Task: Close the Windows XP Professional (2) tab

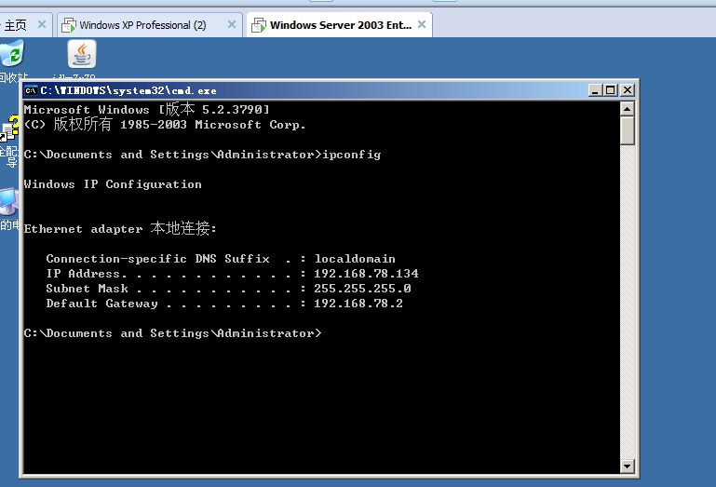Action: pyautogui.click(x=230, y=25)
